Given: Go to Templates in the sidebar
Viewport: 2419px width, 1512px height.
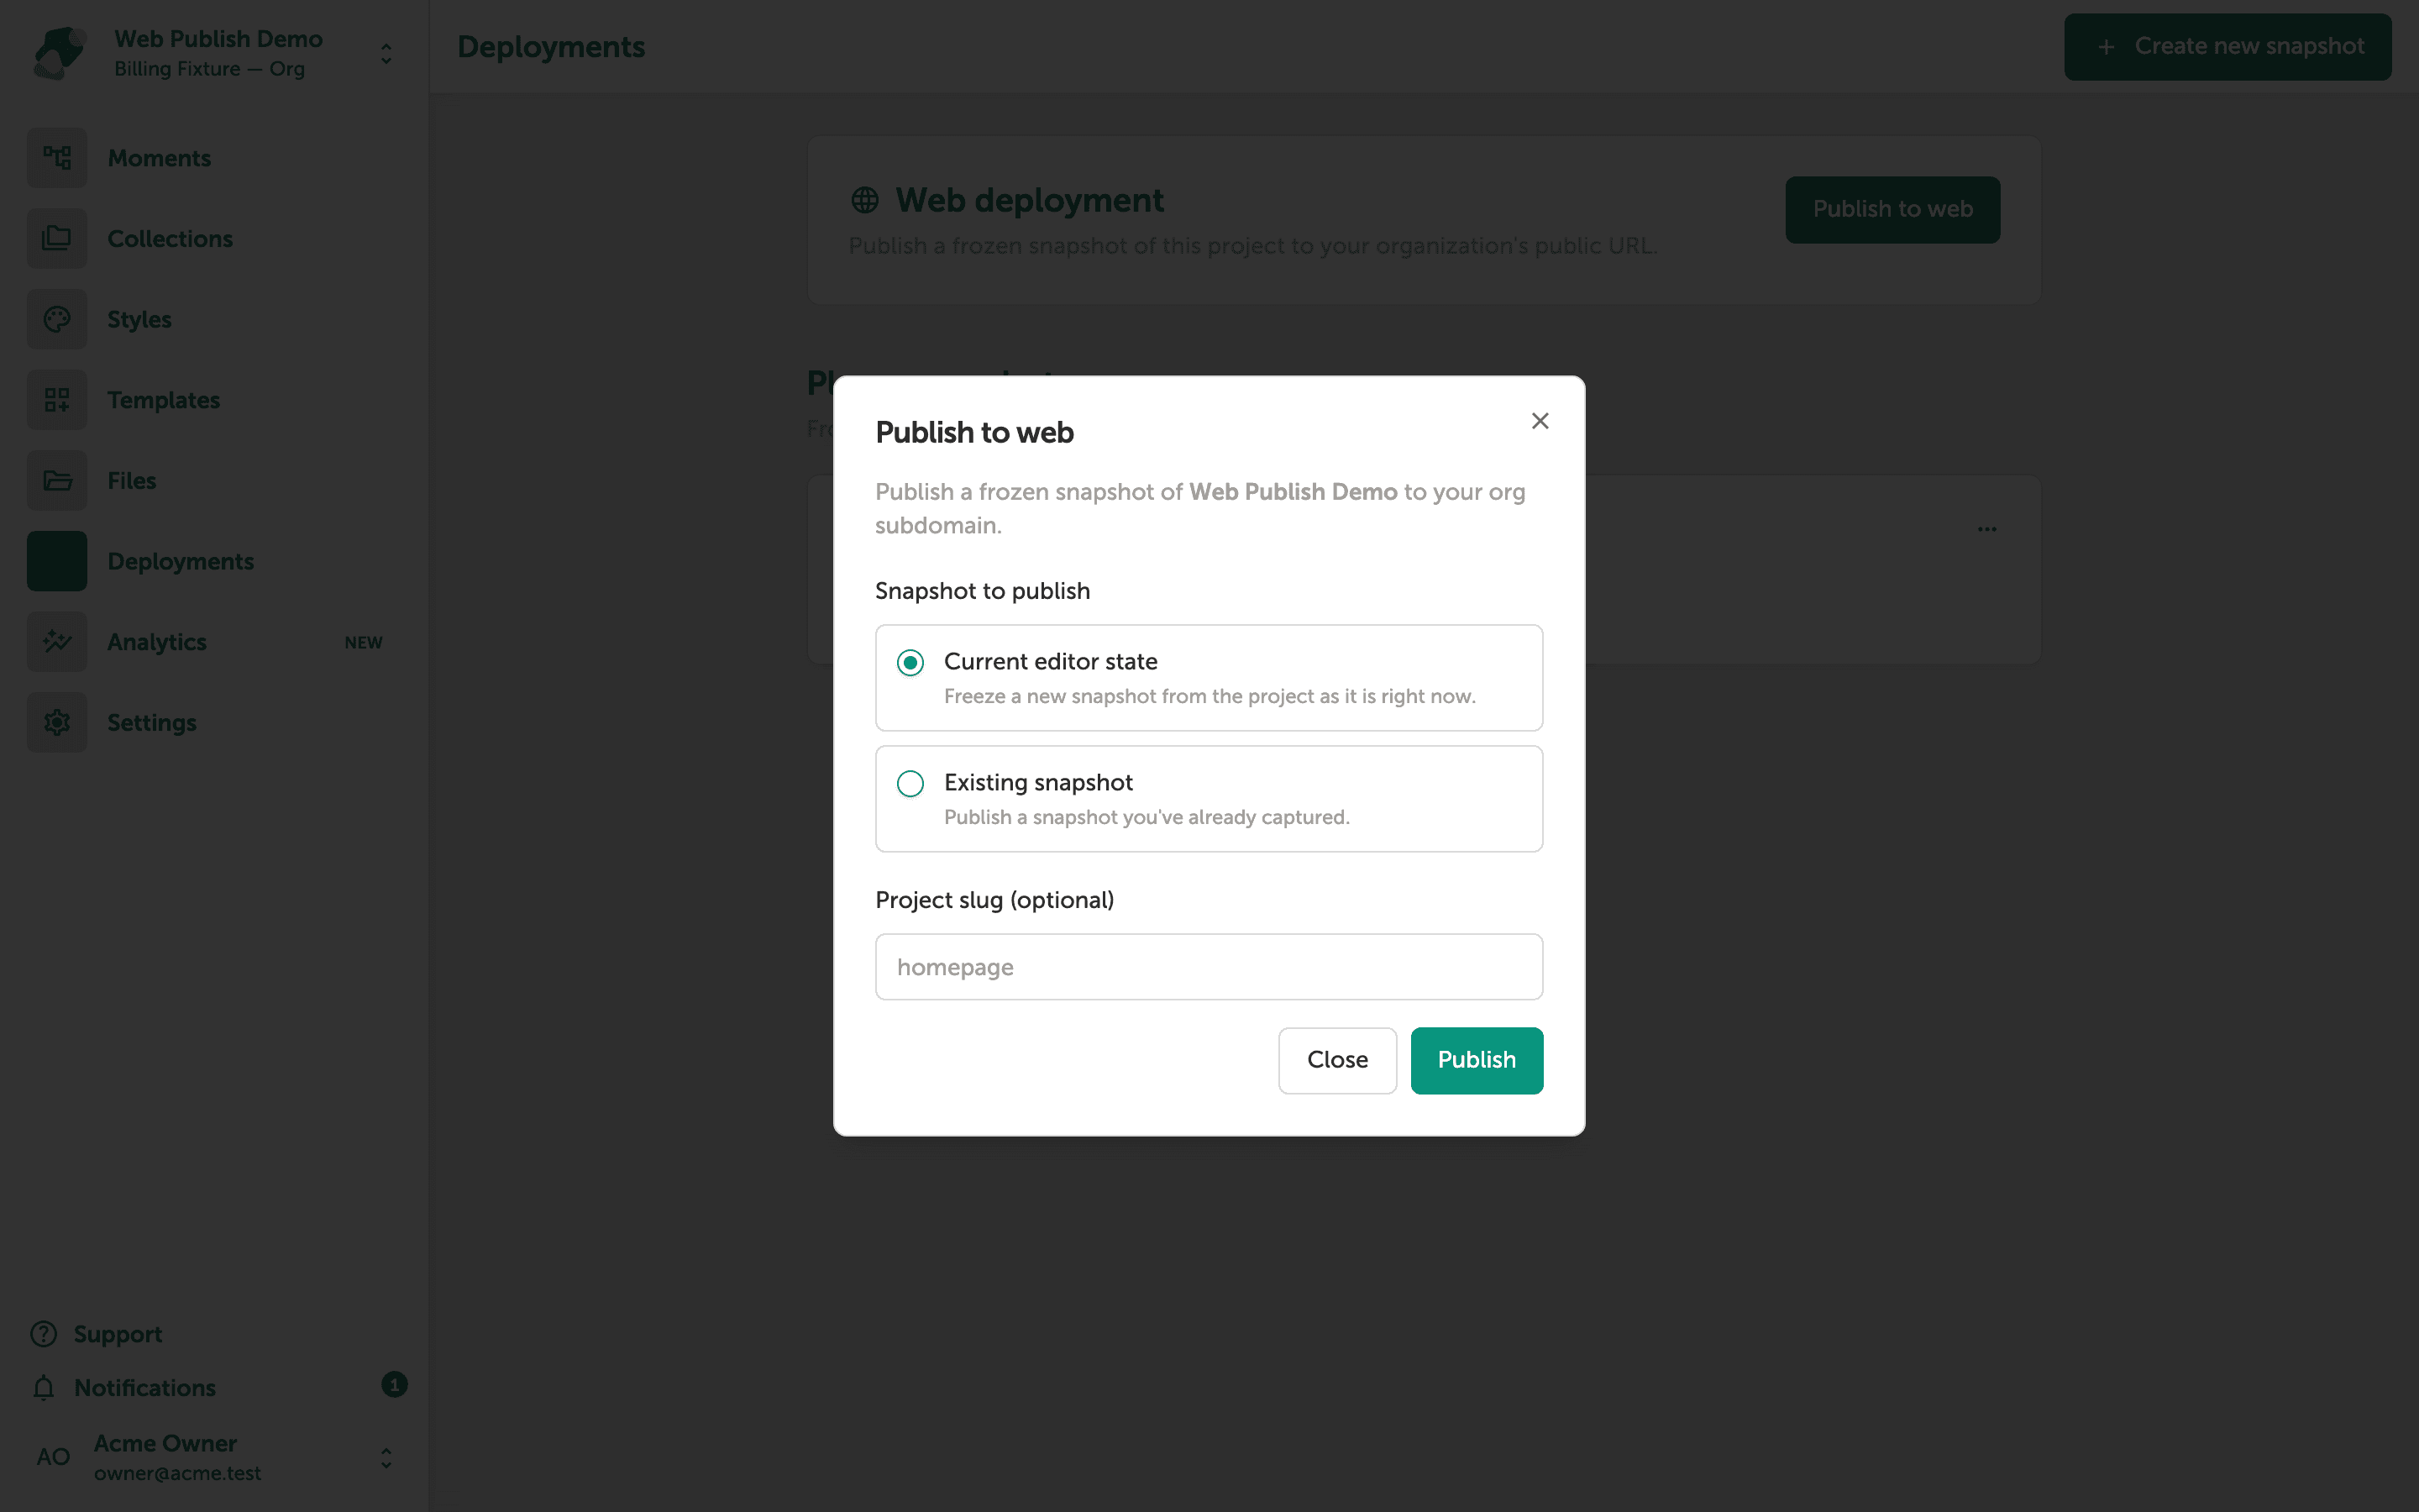Looking at the screenshot, I should point(164,400).
